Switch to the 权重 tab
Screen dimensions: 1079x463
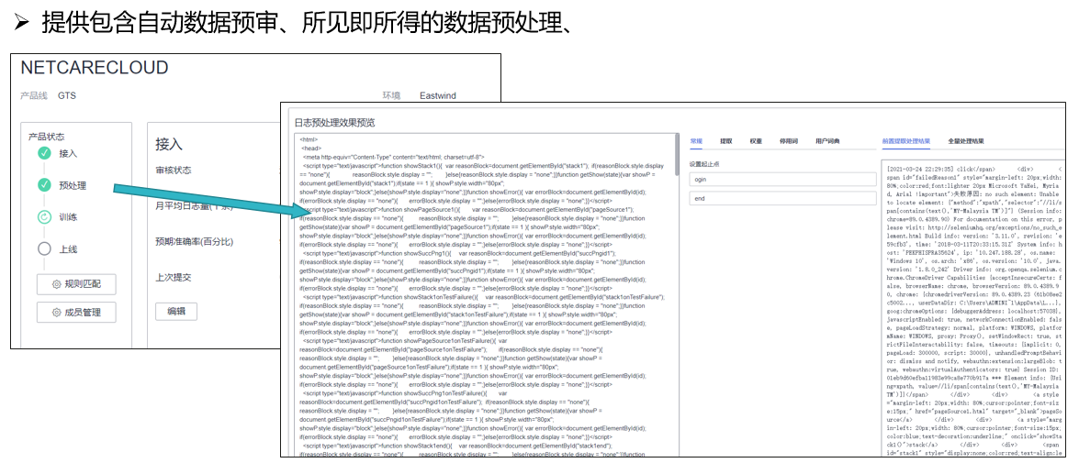click(x=757, y=141)
